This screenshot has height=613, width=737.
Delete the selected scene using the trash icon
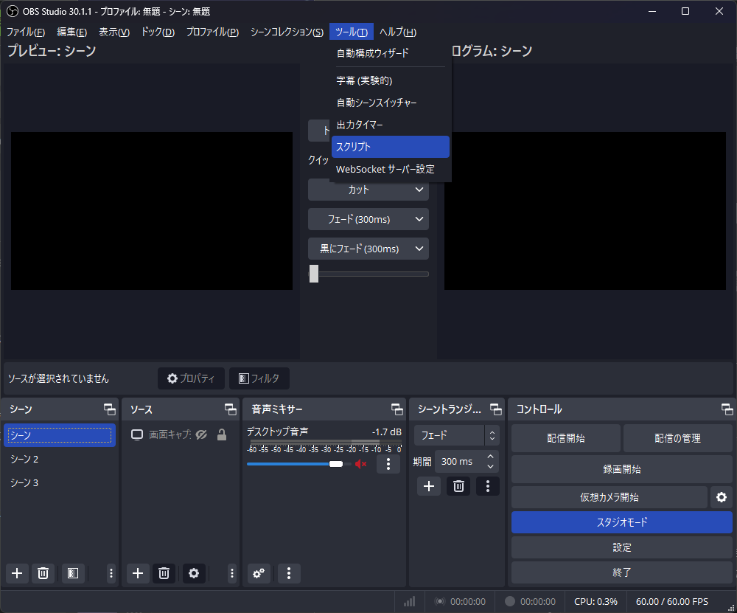tap(43, 573)
